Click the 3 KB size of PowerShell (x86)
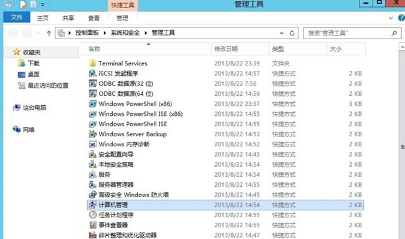 coord(355,104)
